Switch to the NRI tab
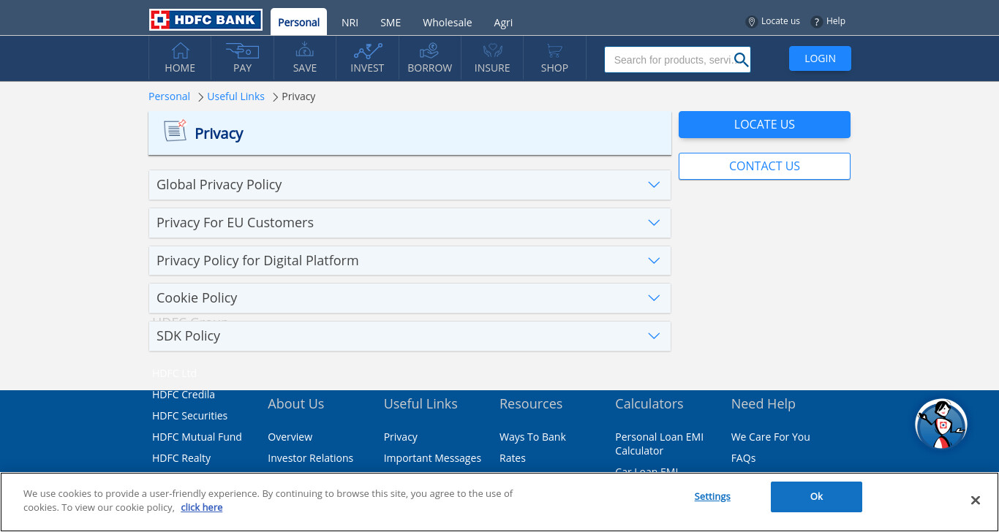 (x=350, y=23)
